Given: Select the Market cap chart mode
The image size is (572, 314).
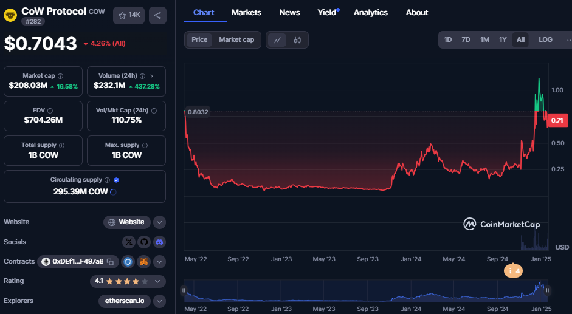Looking at the screenshot, I should 236,39.
